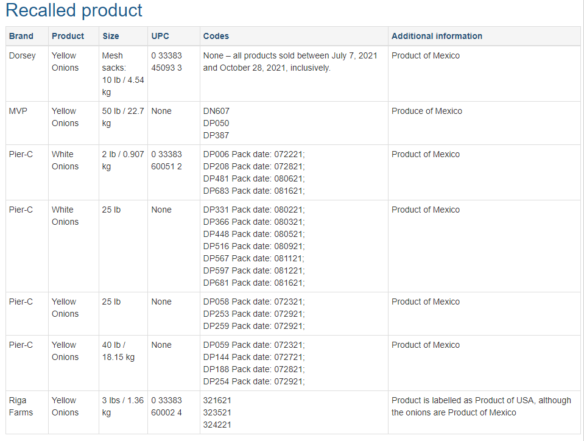Image resolution: width=584 pixels, height=441 pixels.
Task: Click 'Product of Mexico' in Dorsey row
Action: tap(426, 55)
